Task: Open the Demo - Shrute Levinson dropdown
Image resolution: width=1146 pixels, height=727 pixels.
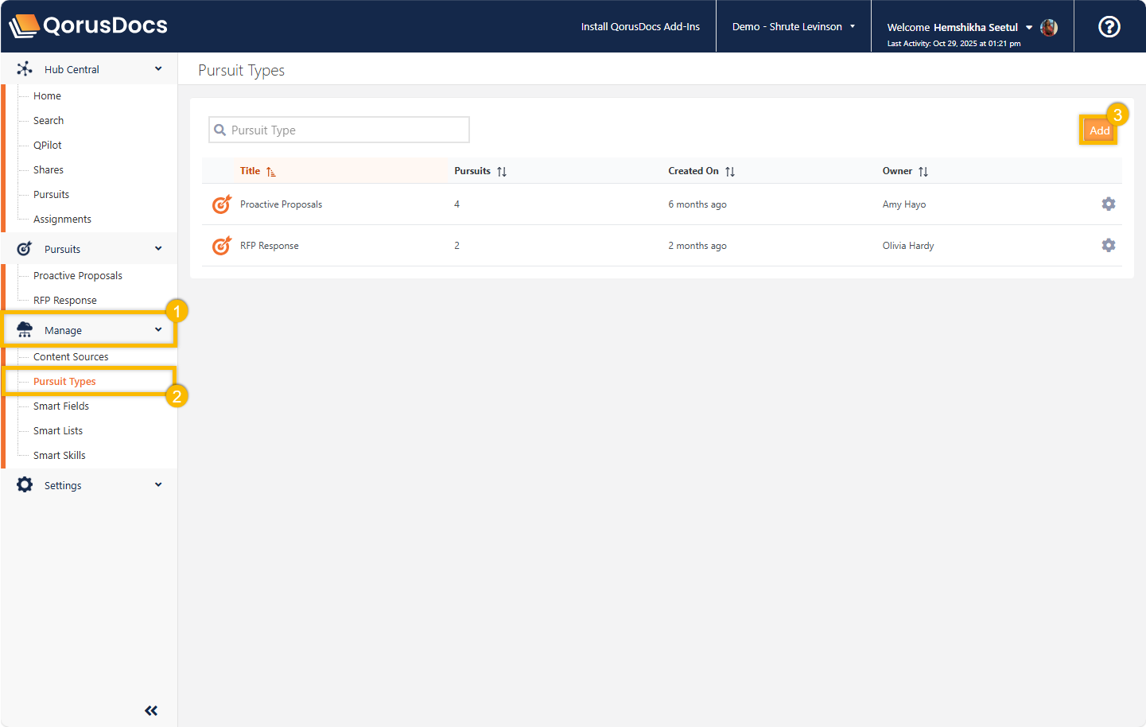Action: point(793,26)
